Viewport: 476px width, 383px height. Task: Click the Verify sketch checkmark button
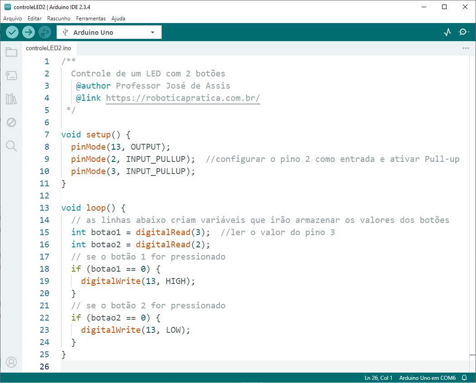[x=12, y=32]
